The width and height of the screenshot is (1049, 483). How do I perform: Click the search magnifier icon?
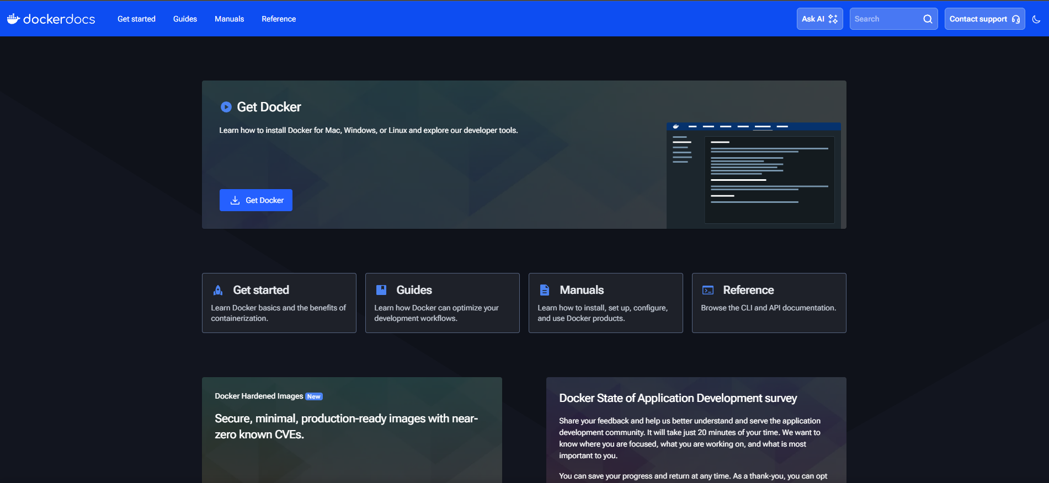click(928, 19)
